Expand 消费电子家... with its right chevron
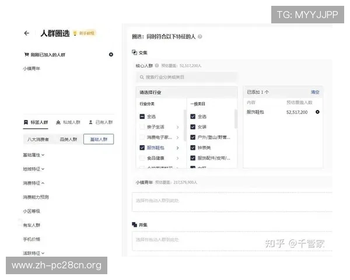This screenshot has height=280, width=350. coord(178,138)
